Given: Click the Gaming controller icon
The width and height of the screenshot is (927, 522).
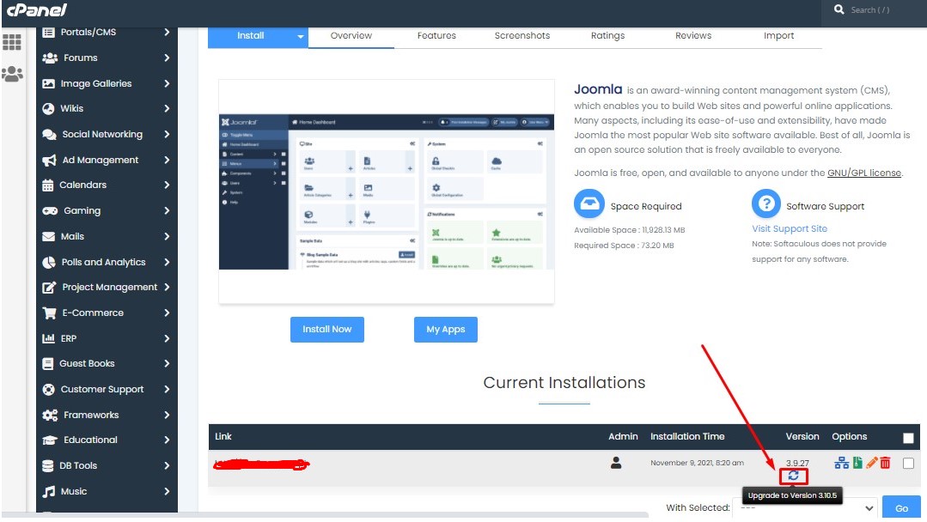Looking at the screenshot, I should pos(50,211).
